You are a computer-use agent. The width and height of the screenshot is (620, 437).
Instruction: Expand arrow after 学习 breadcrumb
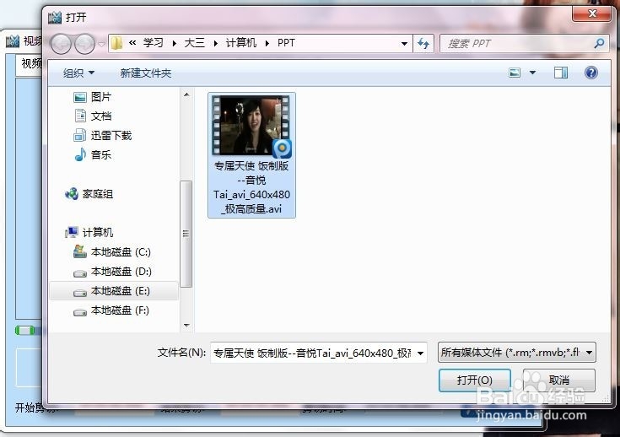pyautogui.click(x=174, y=43)
